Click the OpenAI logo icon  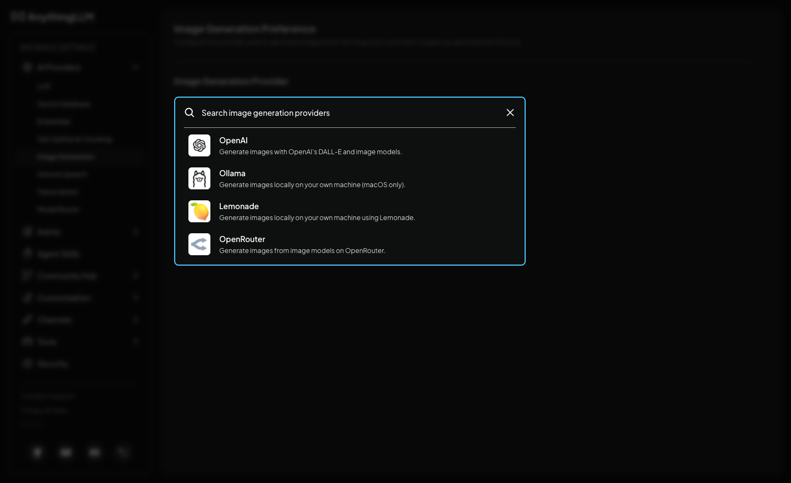click(x=199, y=145)
